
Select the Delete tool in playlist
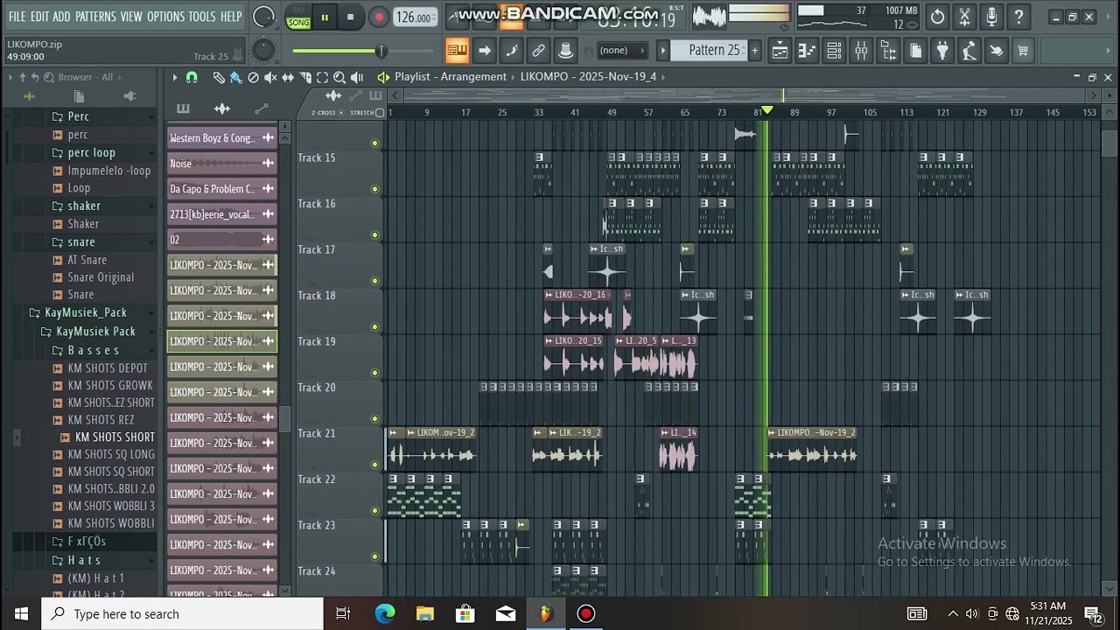tap(253, 77)
